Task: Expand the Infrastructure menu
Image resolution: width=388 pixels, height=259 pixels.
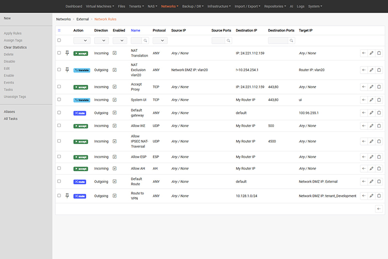Action: pos(219,6)
